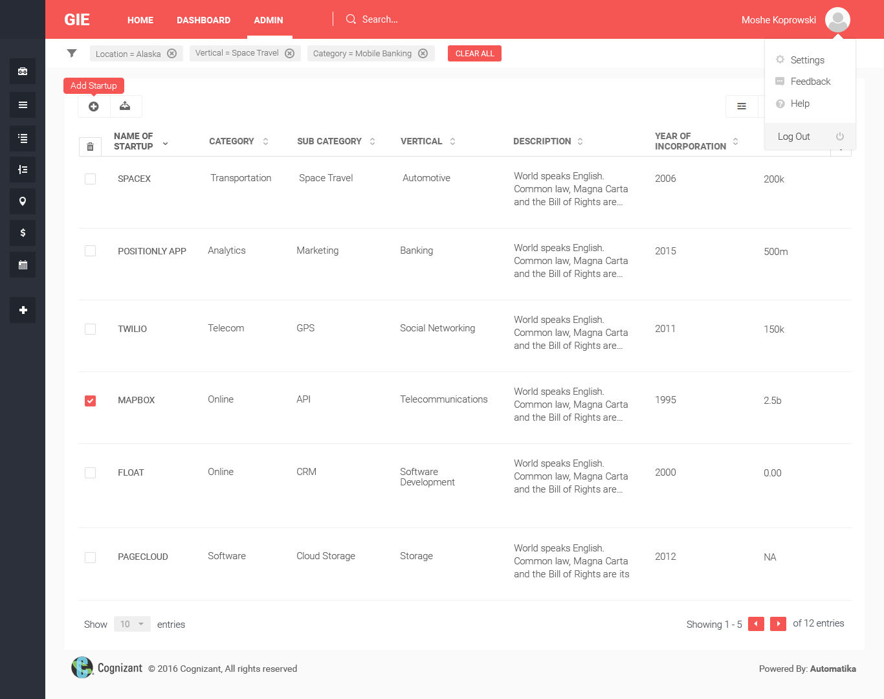Select the PAGECLOUD row checkbox
Viewport: 884px width, 699px height.
tap(91, 557)
